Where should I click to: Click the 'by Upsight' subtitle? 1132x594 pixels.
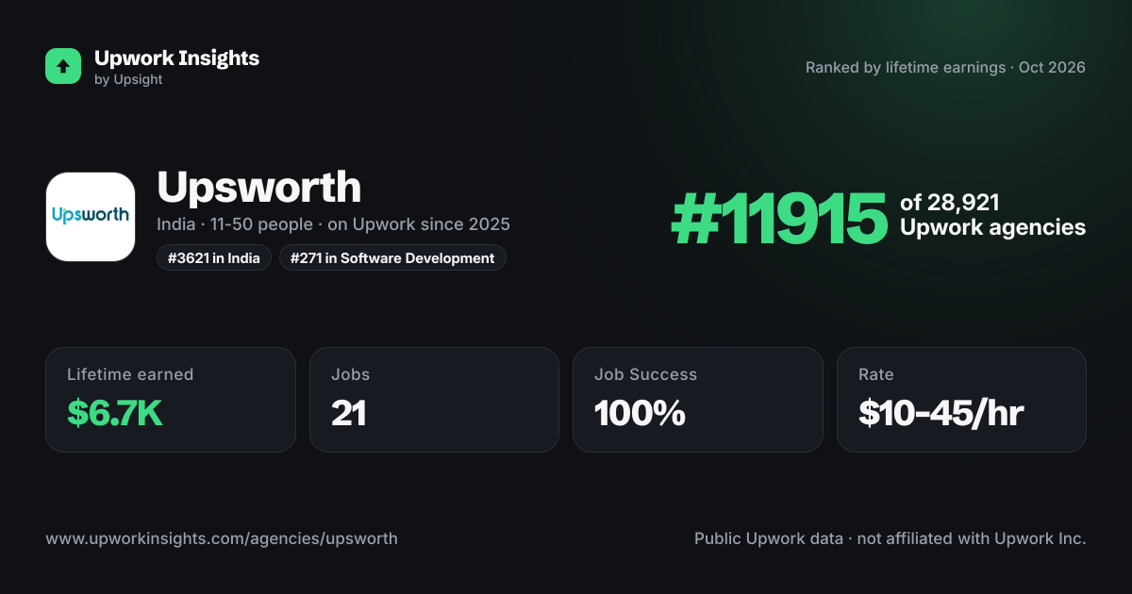pyautogui.click(x=128, y=80)
